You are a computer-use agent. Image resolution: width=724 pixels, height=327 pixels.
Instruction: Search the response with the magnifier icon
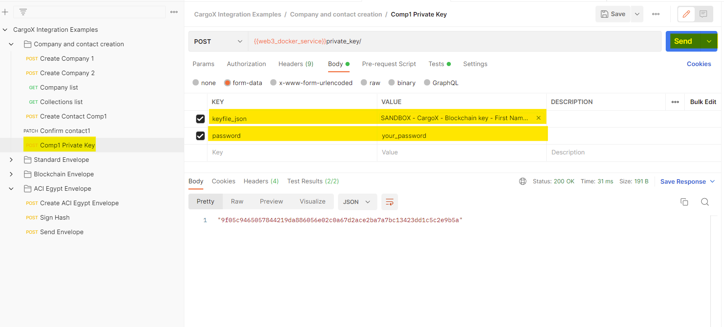pyautogui.click(x=705, y=202)
